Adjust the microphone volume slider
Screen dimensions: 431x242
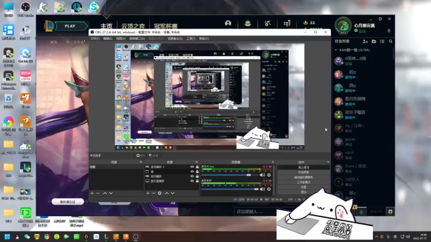(230, 175)
